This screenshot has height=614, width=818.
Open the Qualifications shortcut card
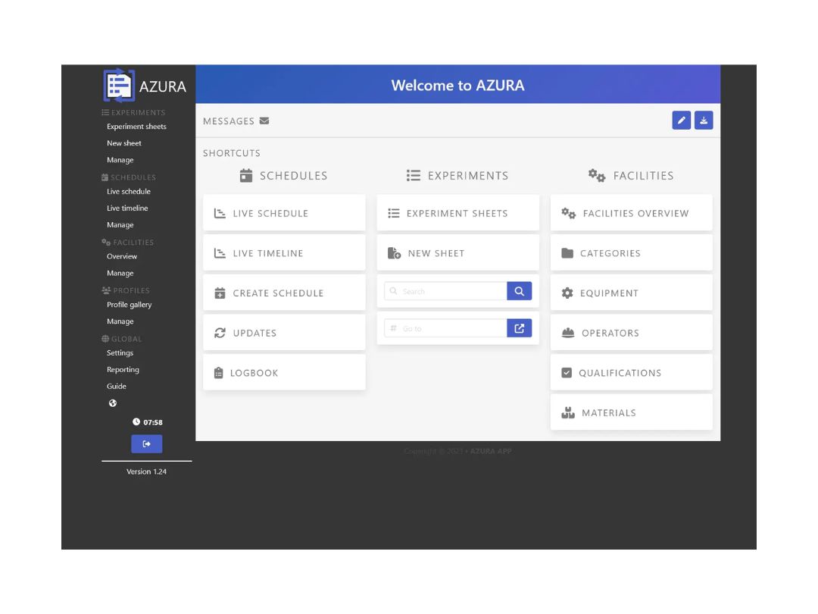point(631,372)
